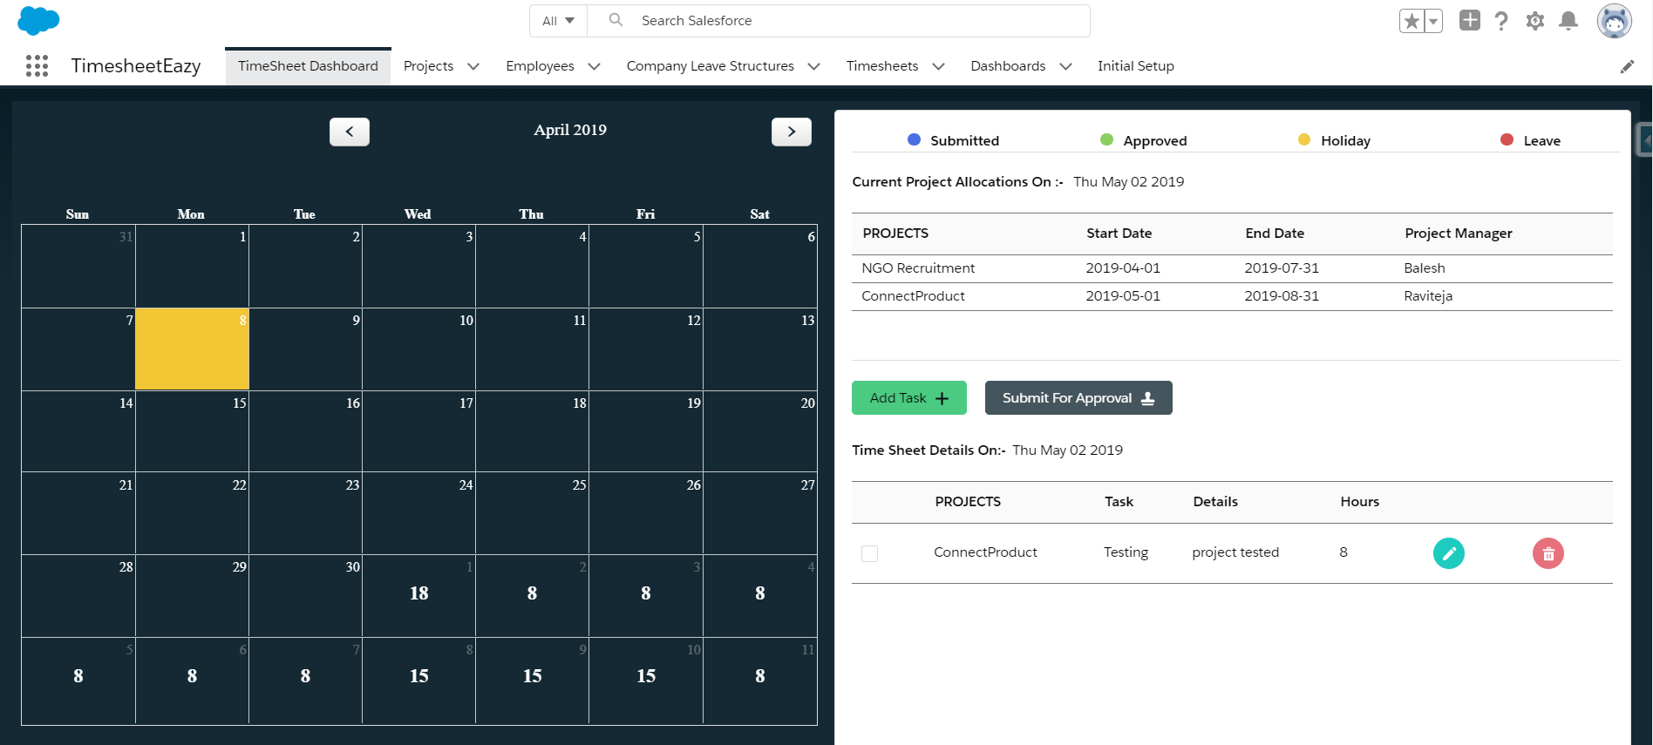Viewport: 1653px width, 745px height.
Task: Open Setup gear menu
Action: point(1535,21)
